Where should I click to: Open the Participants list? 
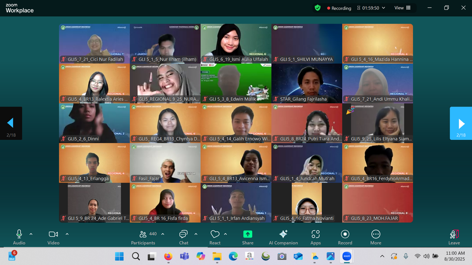click(143, 237)
